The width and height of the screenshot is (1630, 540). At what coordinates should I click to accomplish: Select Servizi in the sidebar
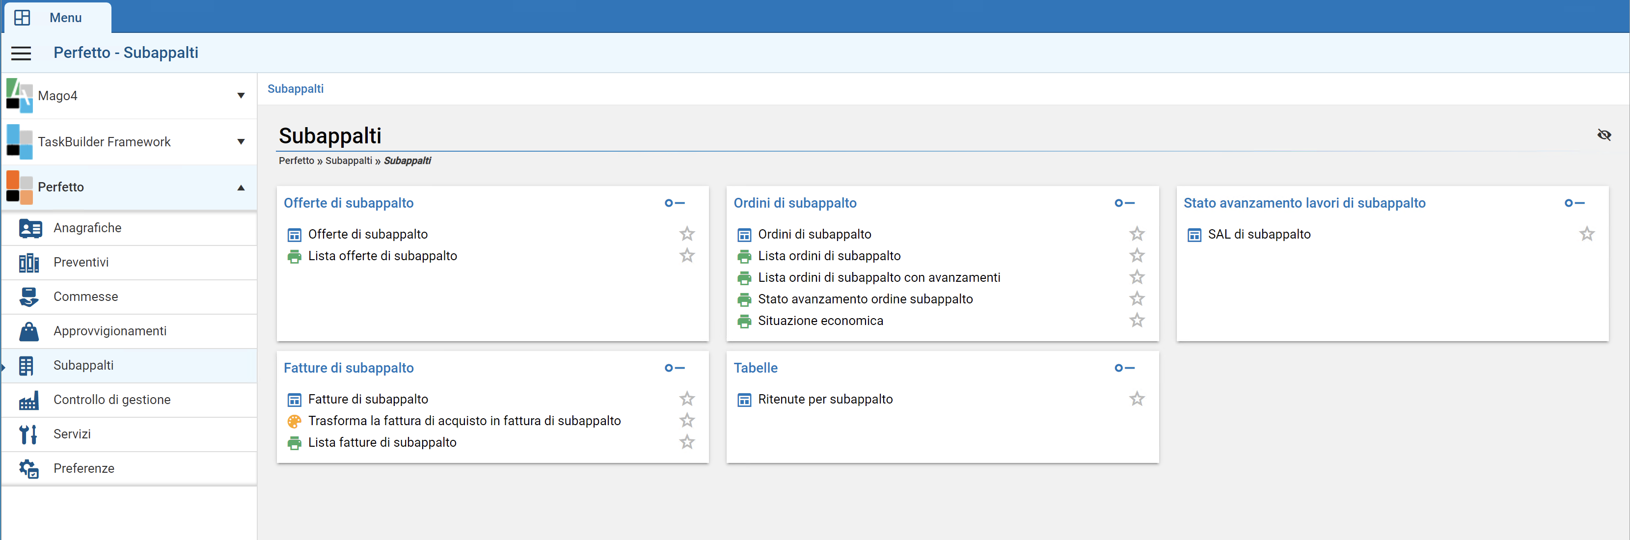tap(129, 434)
